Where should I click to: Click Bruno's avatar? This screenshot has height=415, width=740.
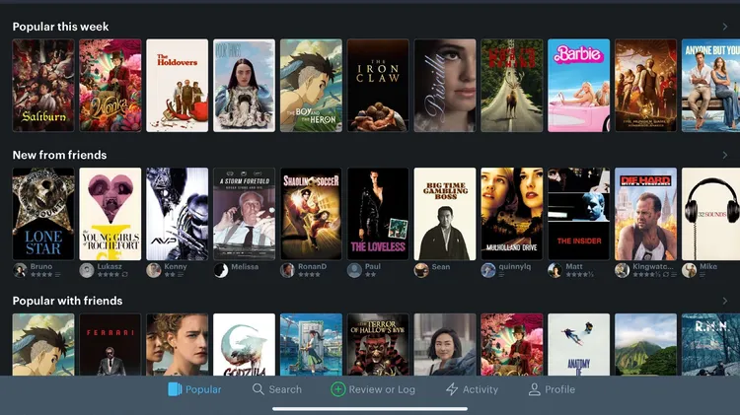point(20,270)
